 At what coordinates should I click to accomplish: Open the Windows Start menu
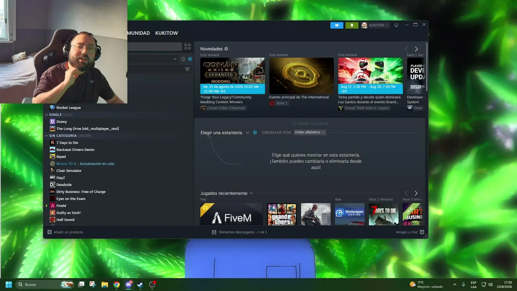(8, 285)
